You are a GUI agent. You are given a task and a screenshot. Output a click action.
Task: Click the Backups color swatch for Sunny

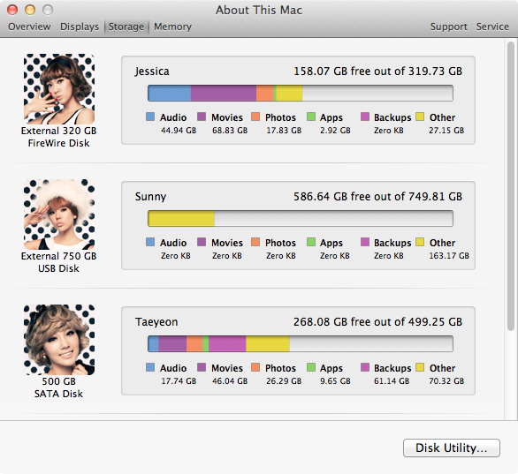point(365,242)
